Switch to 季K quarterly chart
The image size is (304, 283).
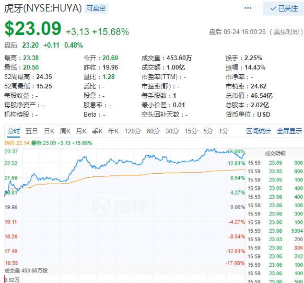point(97,131)
